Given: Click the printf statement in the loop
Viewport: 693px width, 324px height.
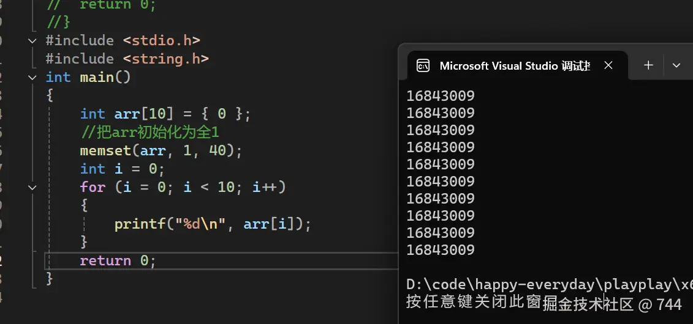Looking at the screenshot, I should 213,224.
